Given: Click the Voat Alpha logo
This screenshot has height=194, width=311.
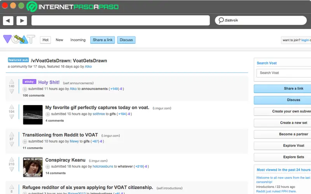Looking at the screenshot, I should 19,39.
